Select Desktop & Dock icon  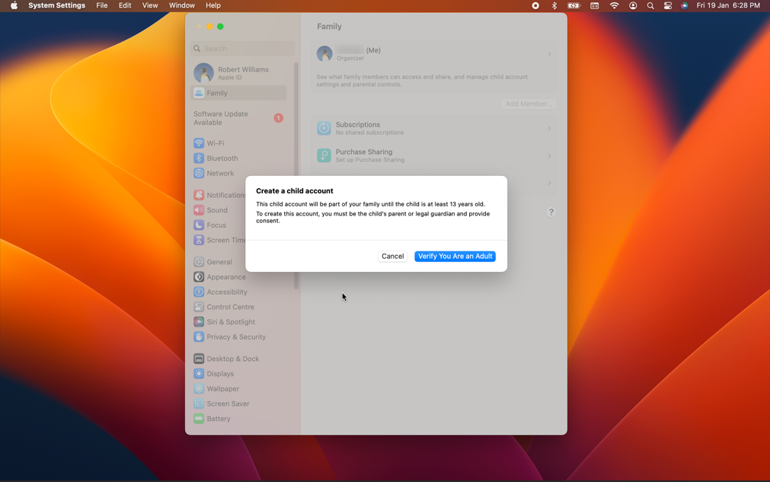tap(199, 359)
